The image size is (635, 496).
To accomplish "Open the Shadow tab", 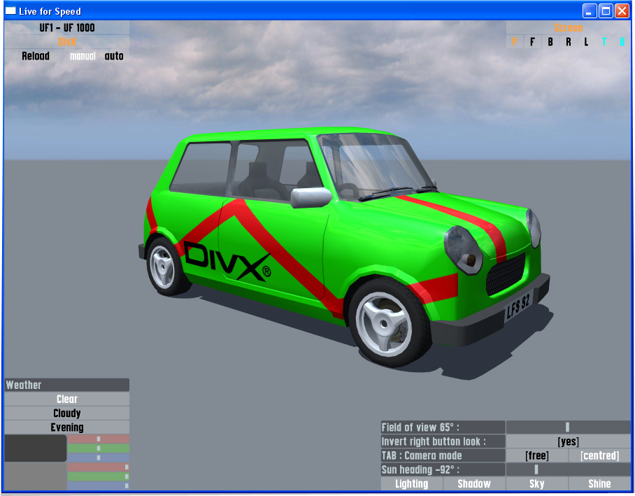I will (474, 484).
